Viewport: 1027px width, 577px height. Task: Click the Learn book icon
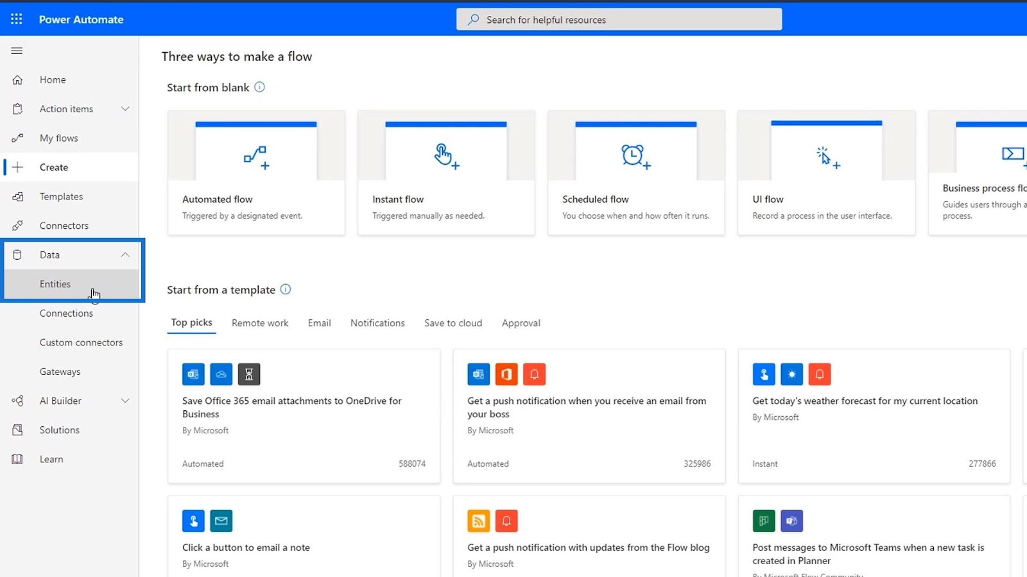pyautogui.click(x=17, y=459)
